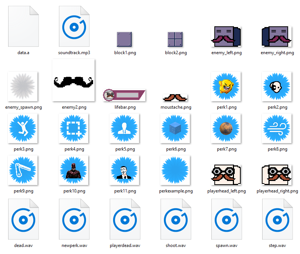The width and height of the screenshot is (300, 254).
Task: Pick the perk6.png blue cube icon
Action: (175, 128)
